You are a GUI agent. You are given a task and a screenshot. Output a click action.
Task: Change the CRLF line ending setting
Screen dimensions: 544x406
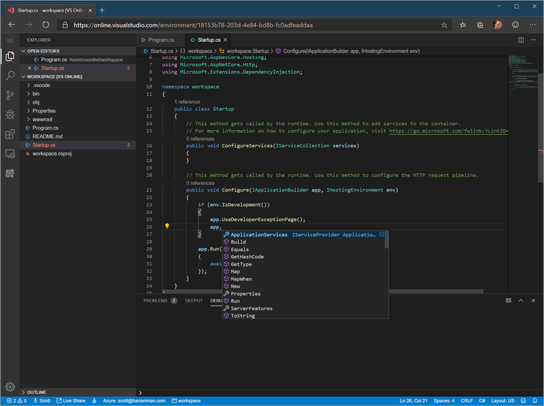pos(467,401)
